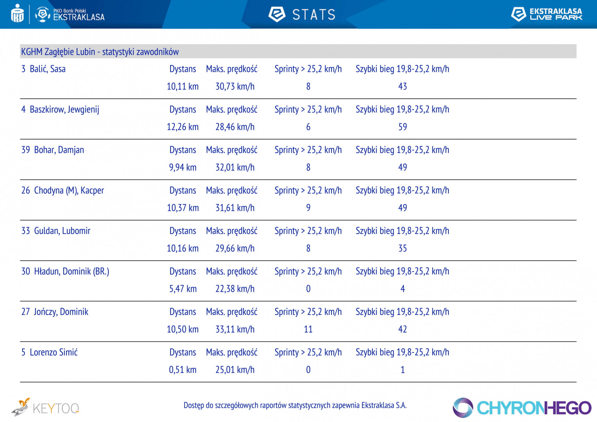Select player Baszkirow, Jewgienij name
Image resolution: width=597 pixels, height=422 pixels.
pos(60,109)
